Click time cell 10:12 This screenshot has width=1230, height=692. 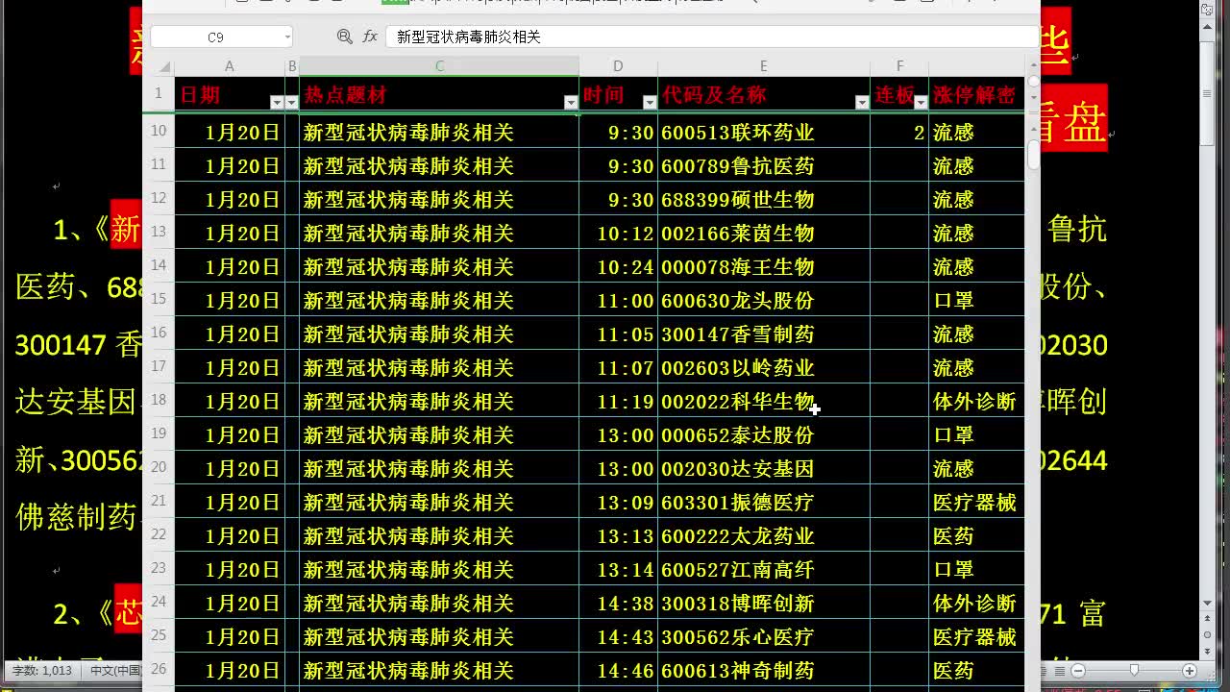618,233
